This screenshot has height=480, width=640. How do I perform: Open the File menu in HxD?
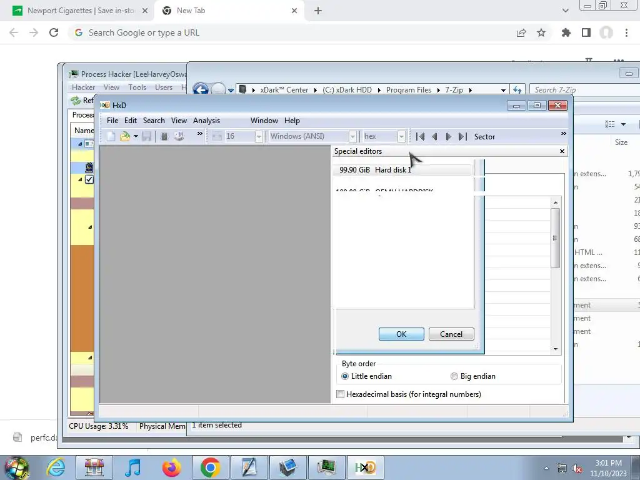[x=112, y=121]
